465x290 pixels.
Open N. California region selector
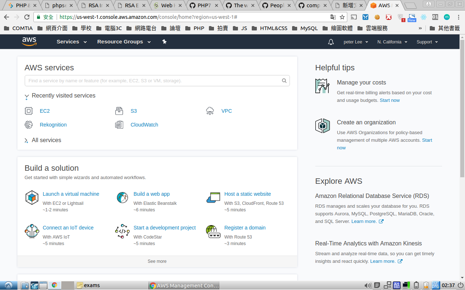click(x=392, y=42)
